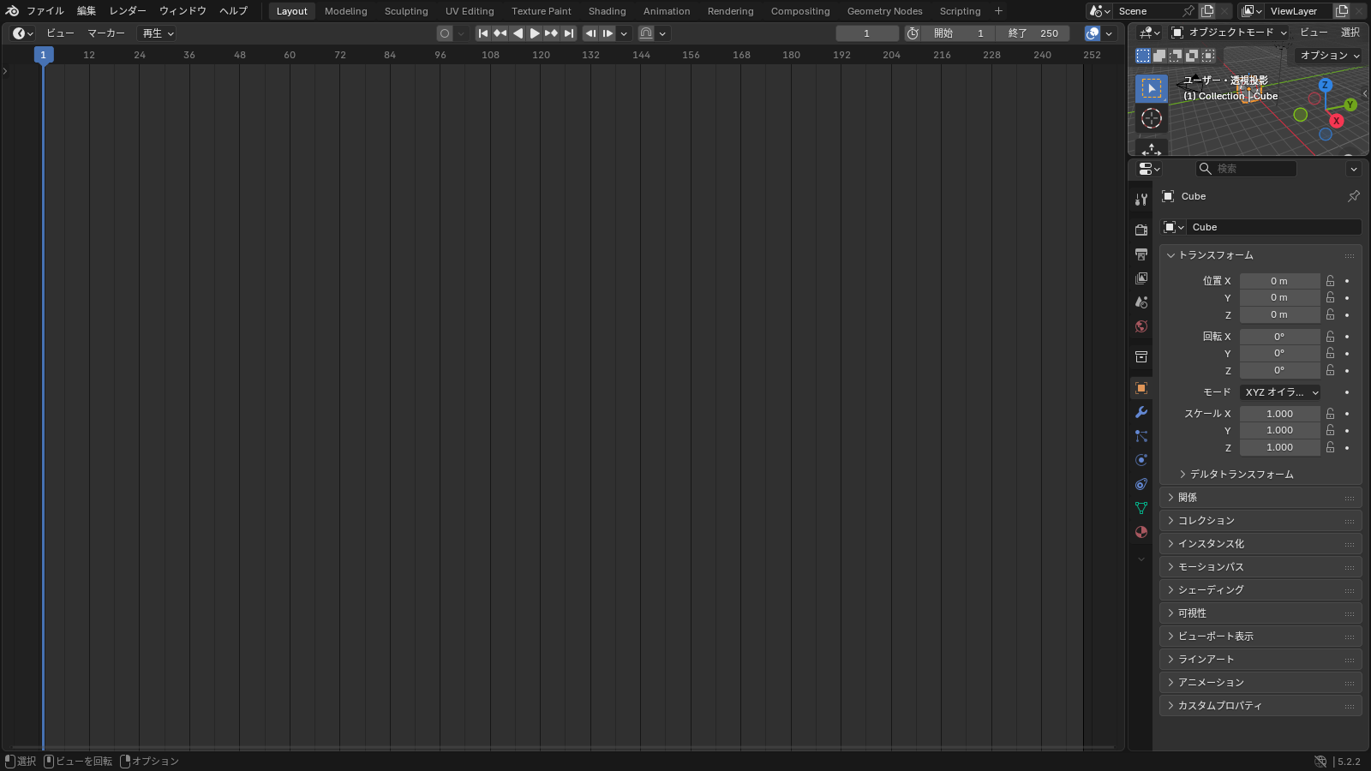Image resolution: width=1371 pixels, height=771 pixels.
Task: Switch to the Modeling workspace tab
Action: pyautogui.click(x=345, y=11)
